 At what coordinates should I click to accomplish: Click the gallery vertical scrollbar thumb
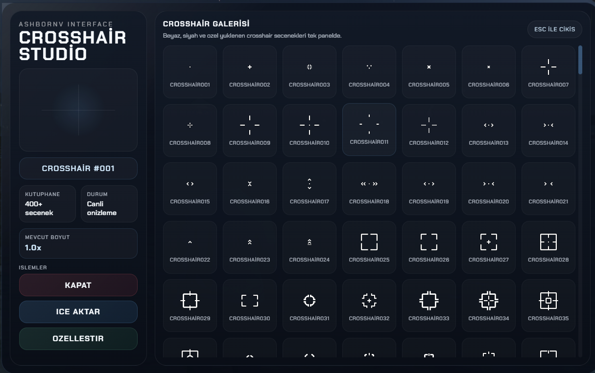pos(580,60)
